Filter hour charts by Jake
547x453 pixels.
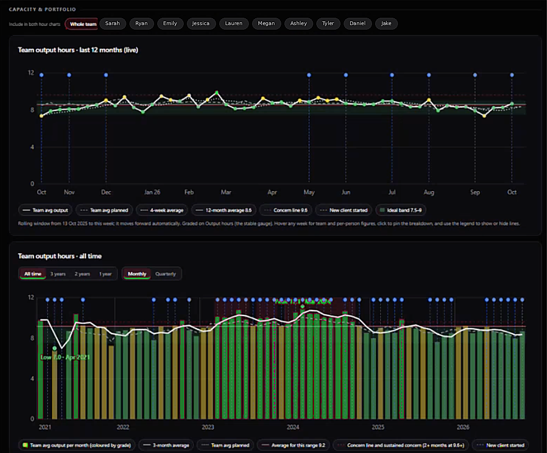[x=386, y=24]
